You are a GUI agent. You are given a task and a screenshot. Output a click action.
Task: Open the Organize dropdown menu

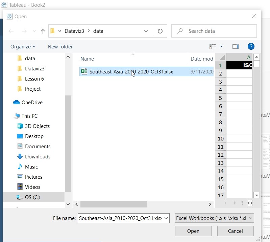pos(23,47)
